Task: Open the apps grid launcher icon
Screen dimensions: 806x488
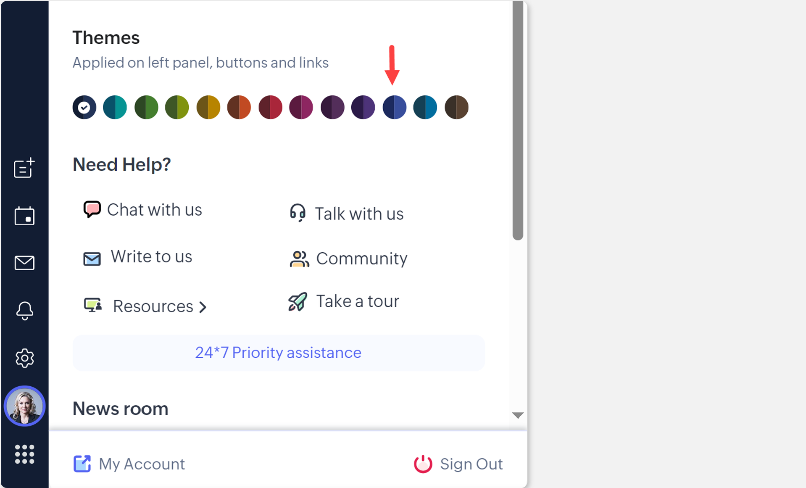Action: pos(24,454)
